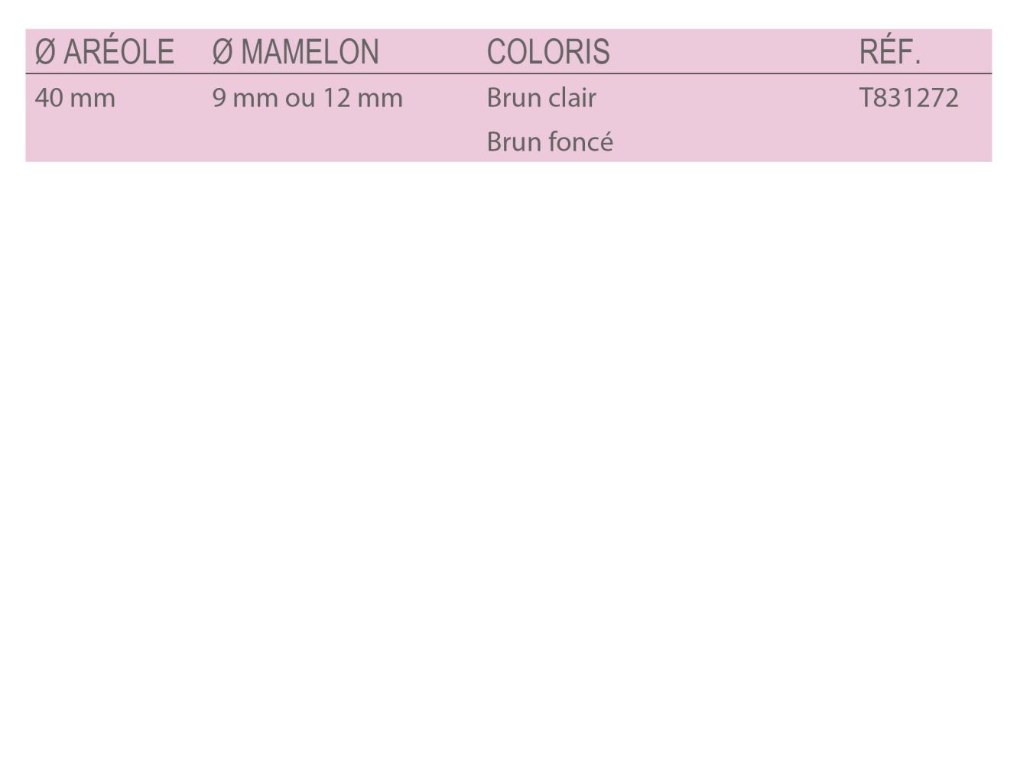
Task: Click the empty cell beneath T831272
Action: (908, 142)
